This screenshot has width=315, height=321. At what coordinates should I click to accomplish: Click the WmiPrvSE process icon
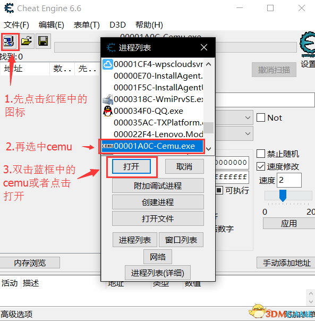[x=107, y=99]
